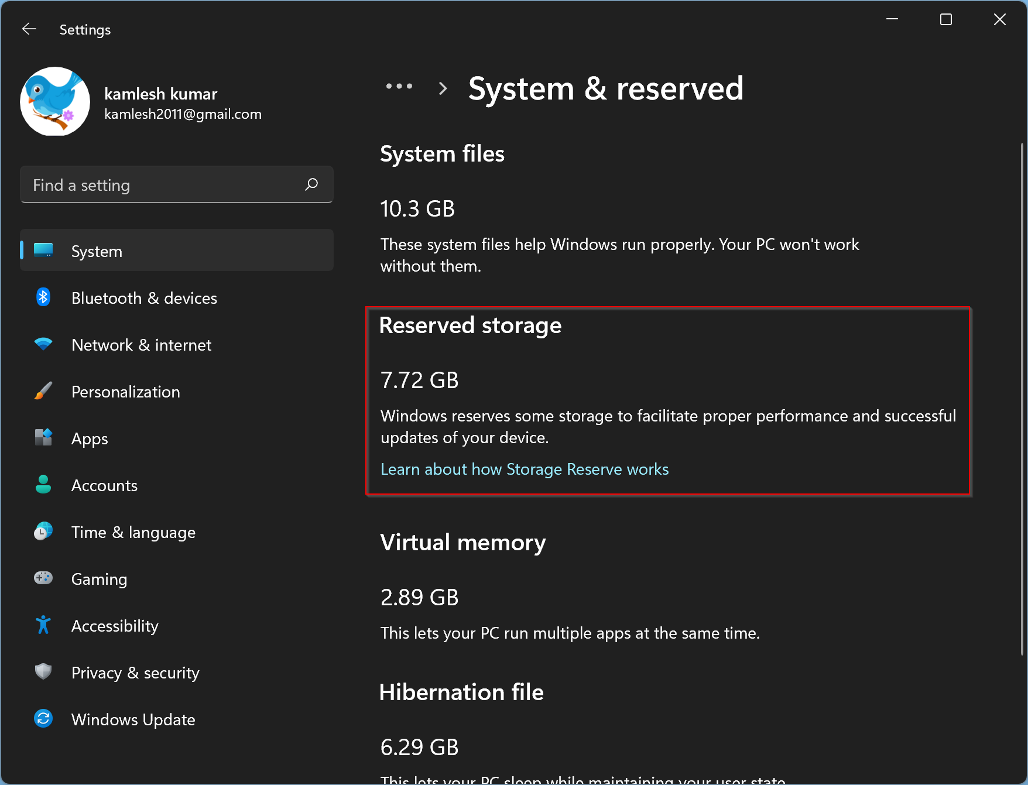Image resolution: width=1028 pixels, height=785 pixels.
Task: Click the Privacy shield icon
Action: 43,672
